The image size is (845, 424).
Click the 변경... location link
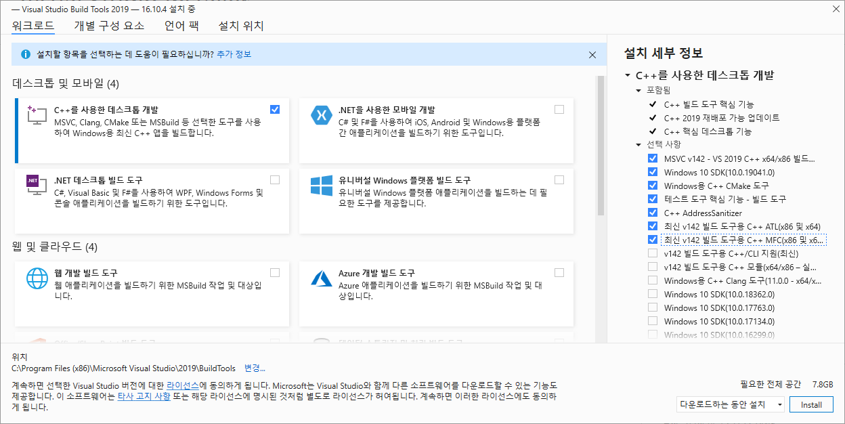(255, 368)
